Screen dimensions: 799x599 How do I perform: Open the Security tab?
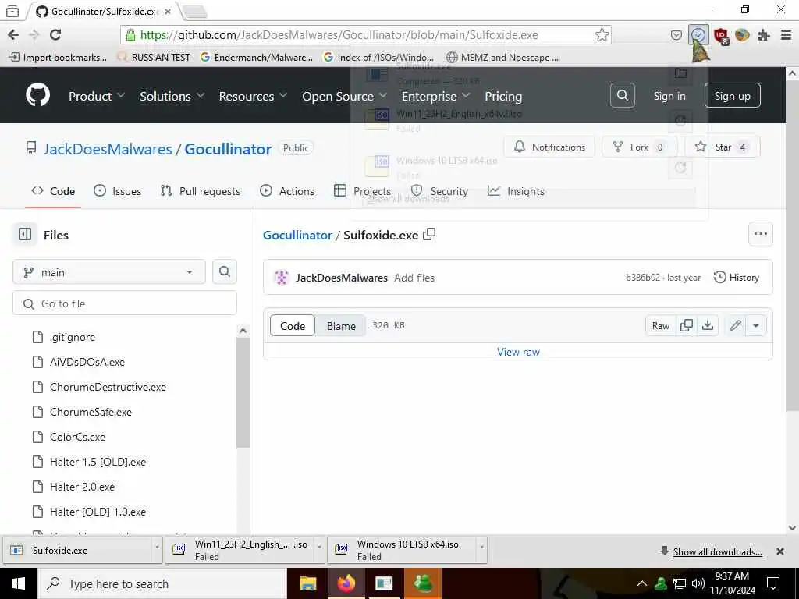point(439,191)
